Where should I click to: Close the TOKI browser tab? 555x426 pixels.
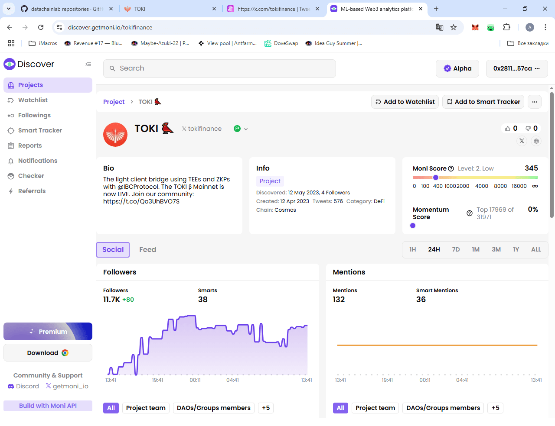coord(214,9)
